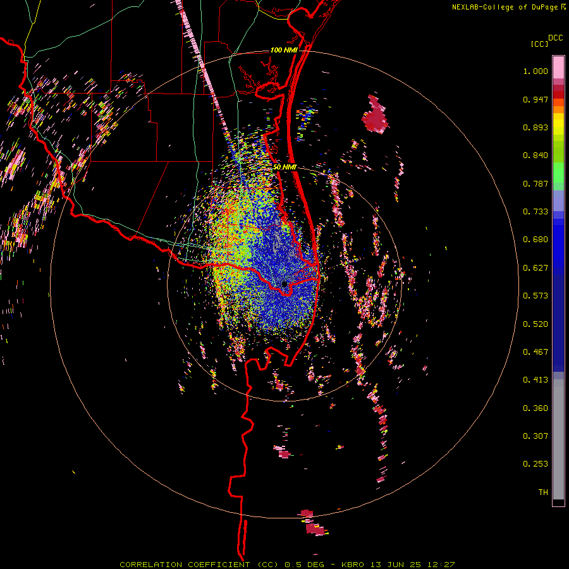Screen dimensions: 569x569
Task: Click the NEXLAB-College of DuPage title text
Action: [505, 7]
